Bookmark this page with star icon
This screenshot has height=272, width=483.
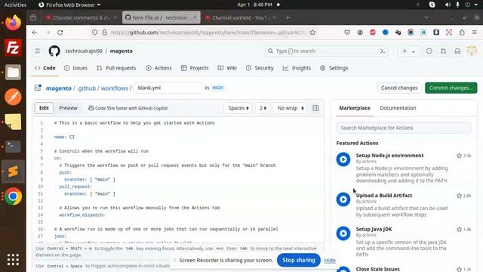(x=312, y=32)
